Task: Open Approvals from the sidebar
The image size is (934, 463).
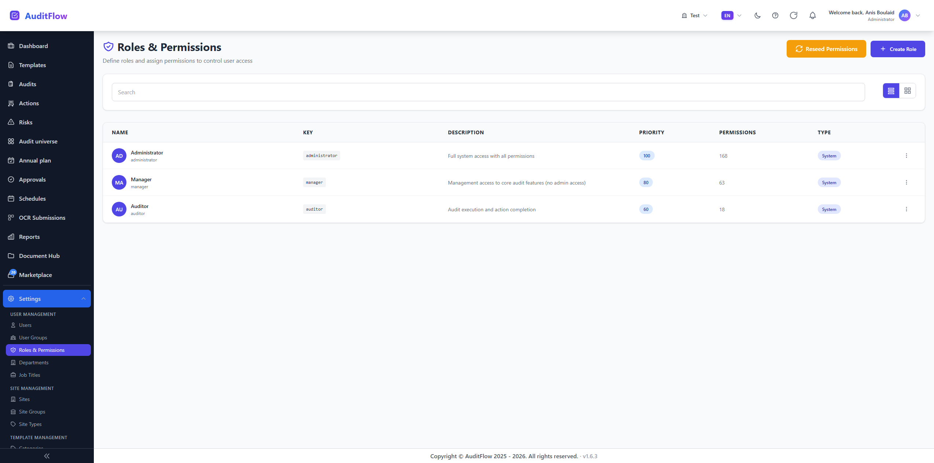Action: tap(47, 179)
